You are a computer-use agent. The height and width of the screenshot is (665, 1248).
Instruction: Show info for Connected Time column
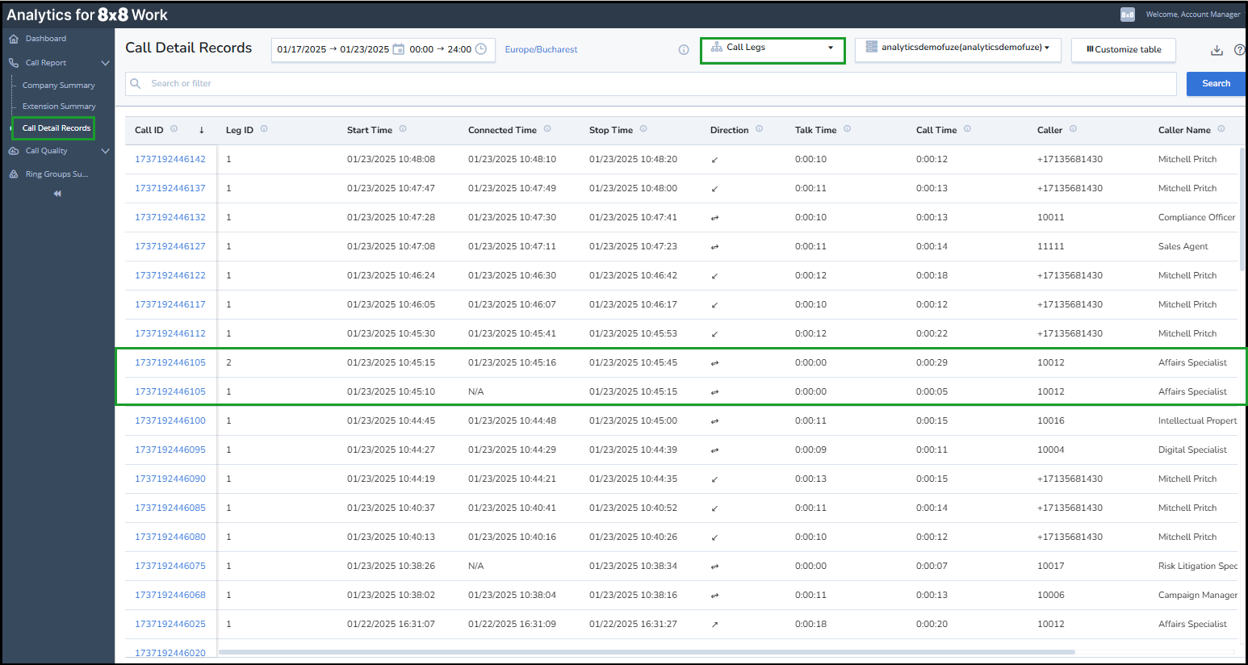[547, 129]
